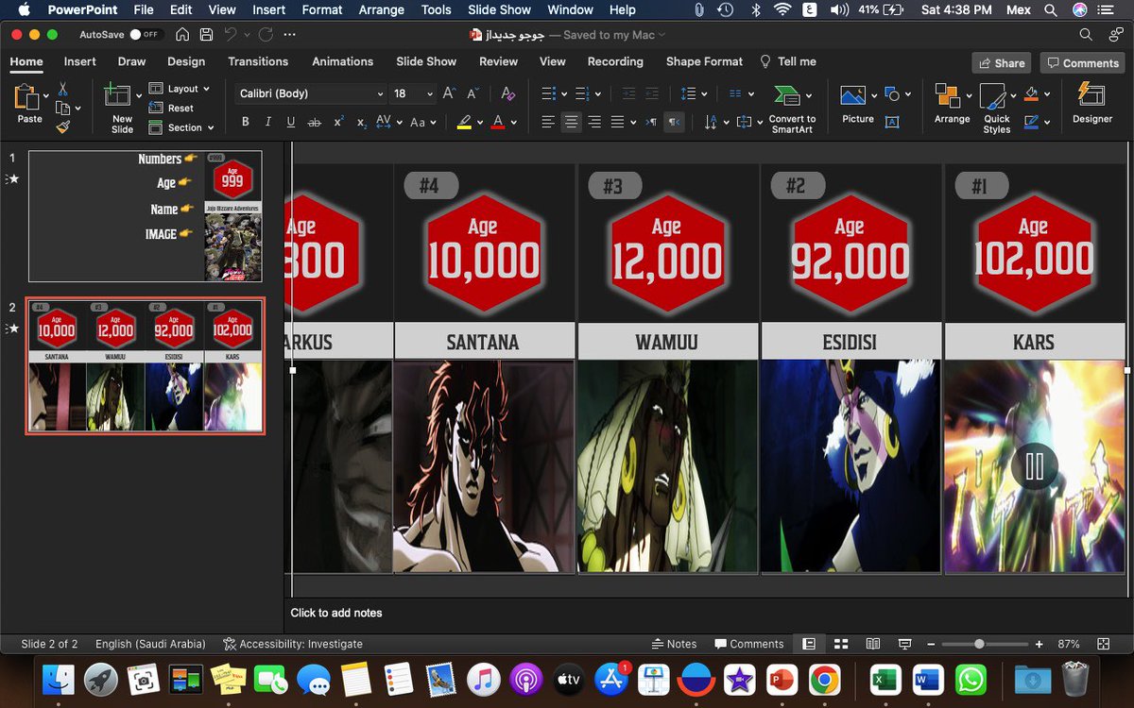Switch to Reading view in status bar
The height and width of the screenshot is (708, 1134).
tap(873, 644)
